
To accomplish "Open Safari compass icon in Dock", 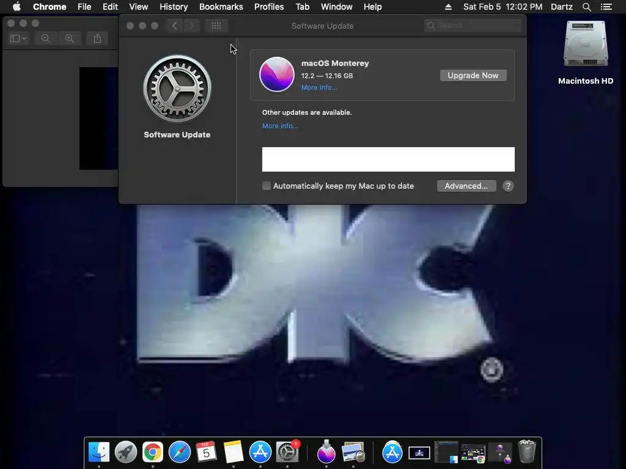I will tap(180, 453).
